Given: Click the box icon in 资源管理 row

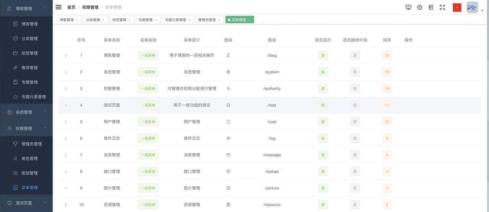Looking at the screenshot, I should click(228, 205).
